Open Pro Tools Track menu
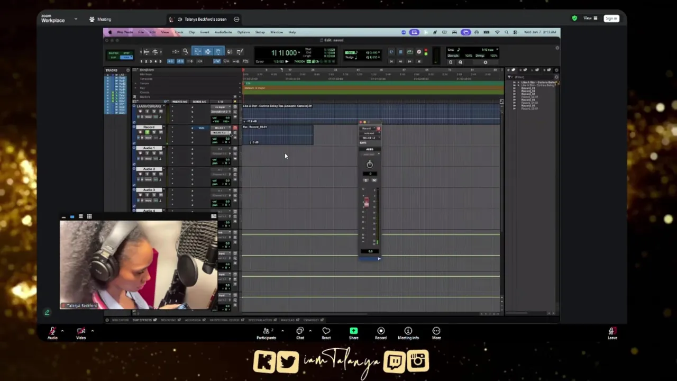The height and width of the screenshot is (381, 677). 179,32
